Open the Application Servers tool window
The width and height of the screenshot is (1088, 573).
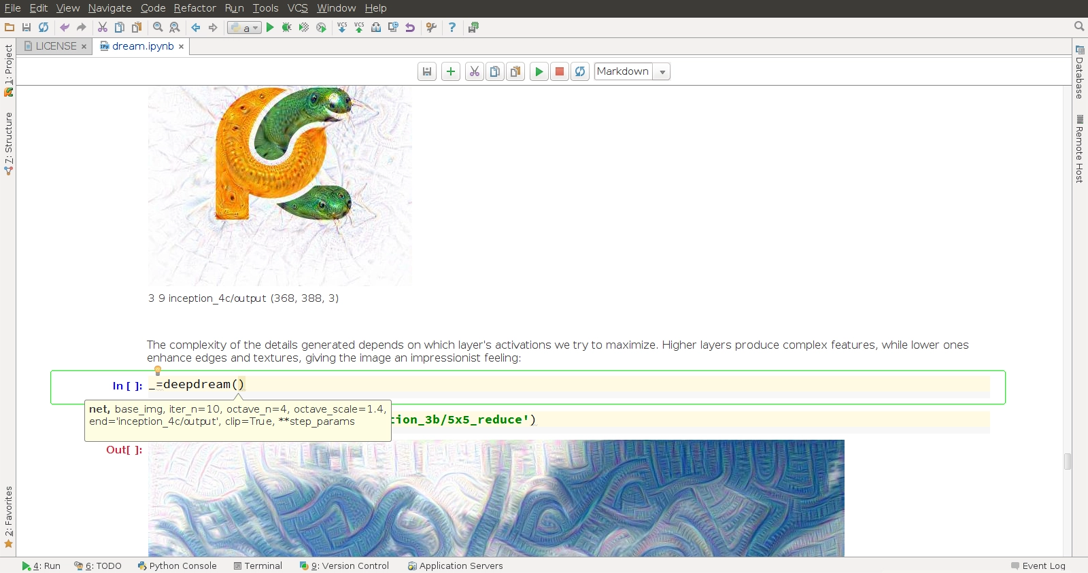click(455, 566)
